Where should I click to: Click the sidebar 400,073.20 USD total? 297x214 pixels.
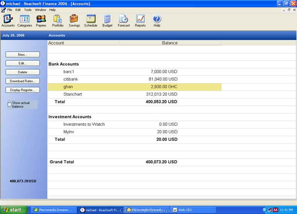tap(23, 181)
